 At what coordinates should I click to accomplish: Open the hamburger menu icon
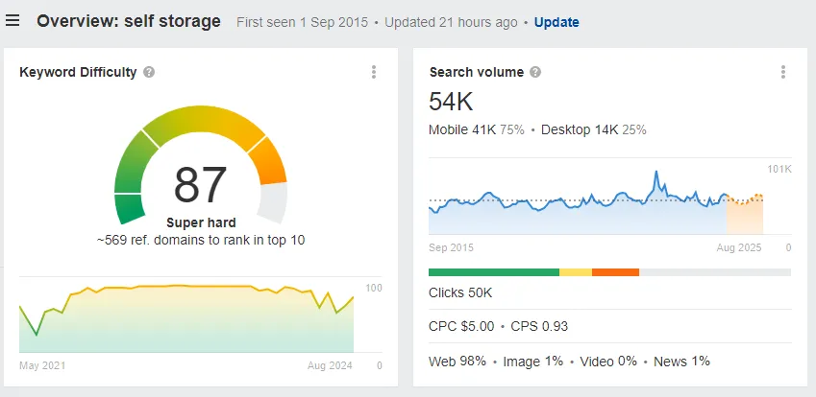(12, 21)
